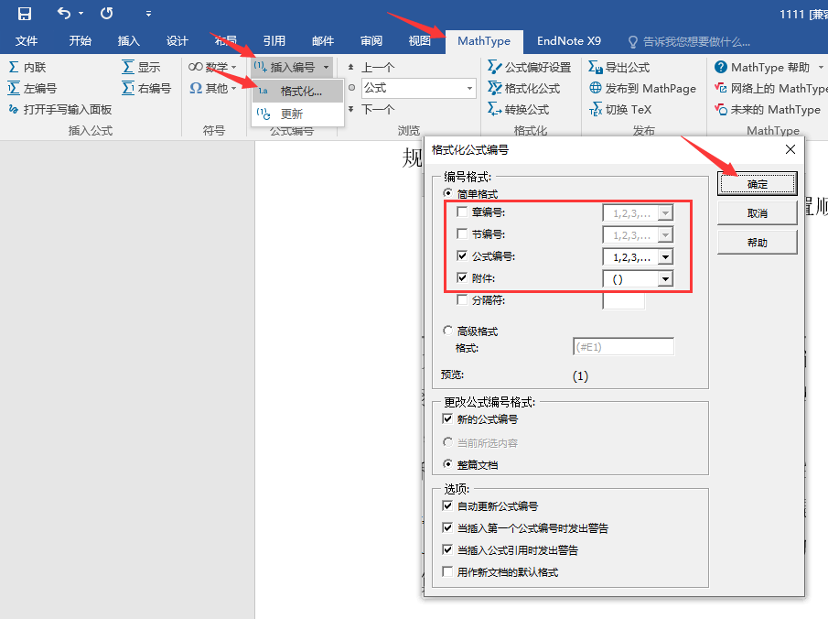Click the Save icon in title bar
828x619 pixels.
[x=25, y=13]
